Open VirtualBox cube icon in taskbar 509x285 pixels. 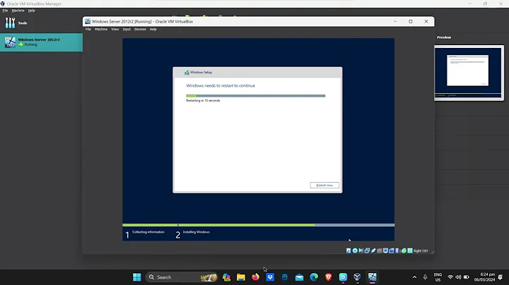(358, 277)
